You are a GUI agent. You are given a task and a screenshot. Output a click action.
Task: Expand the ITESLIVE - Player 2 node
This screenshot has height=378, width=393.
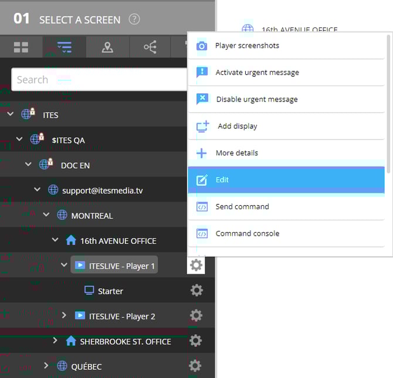(x=65, y=316)
